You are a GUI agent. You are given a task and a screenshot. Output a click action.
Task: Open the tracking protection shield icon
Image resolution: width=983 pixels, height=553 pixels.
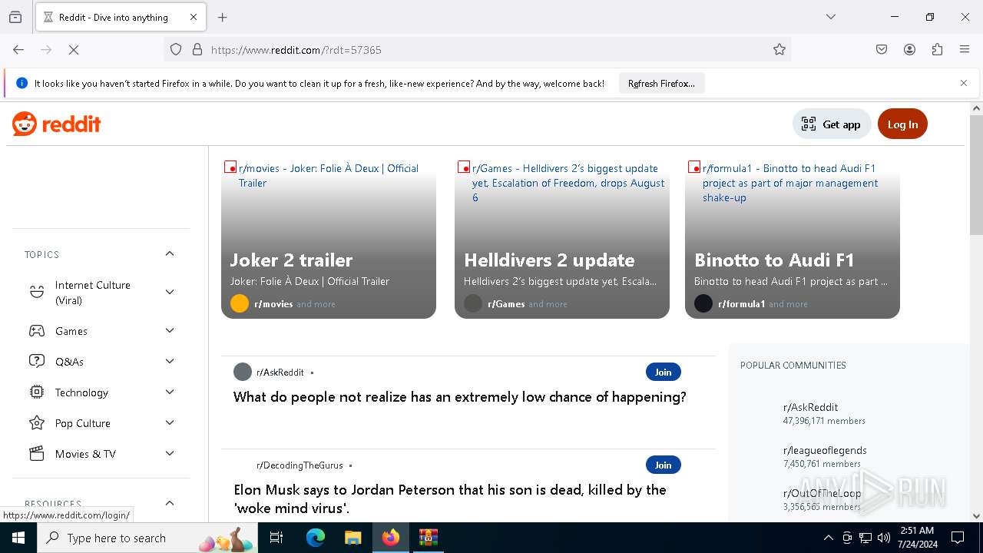point(176,49)
